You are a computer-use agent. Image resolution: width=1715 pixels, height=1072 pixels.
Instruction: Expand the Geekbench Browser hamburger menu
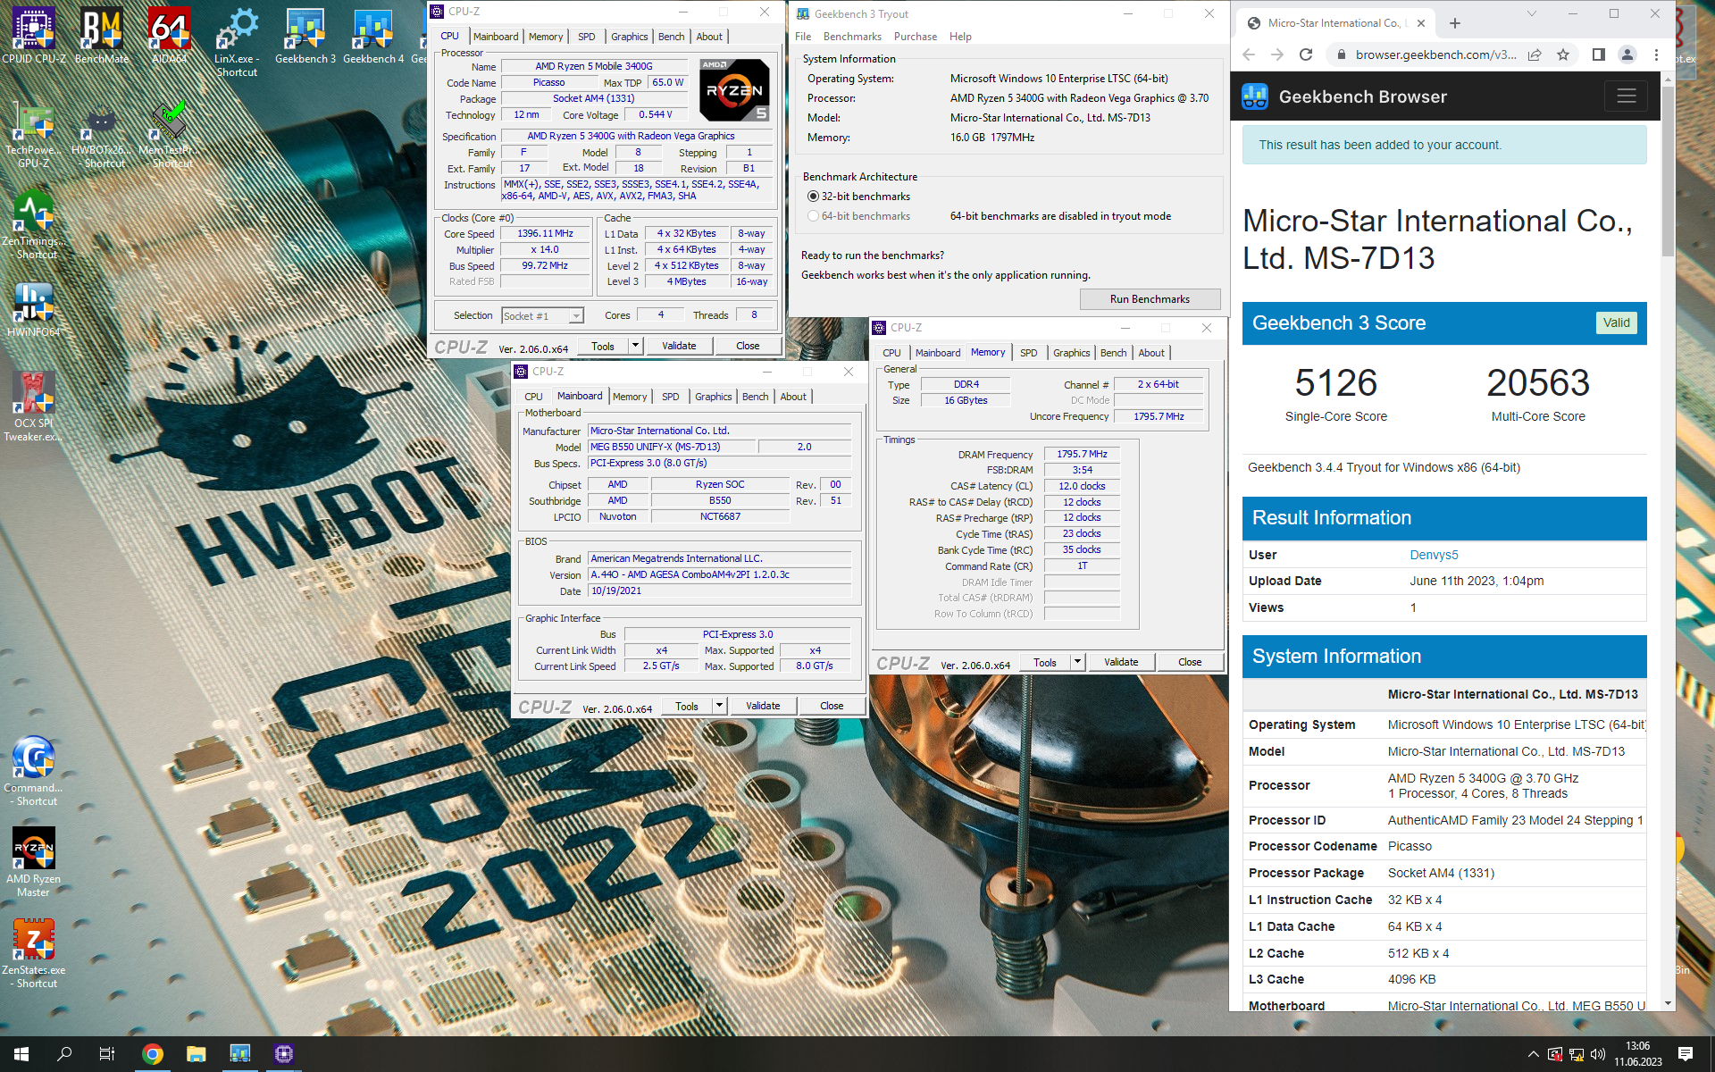click(x=1627, y=96)
